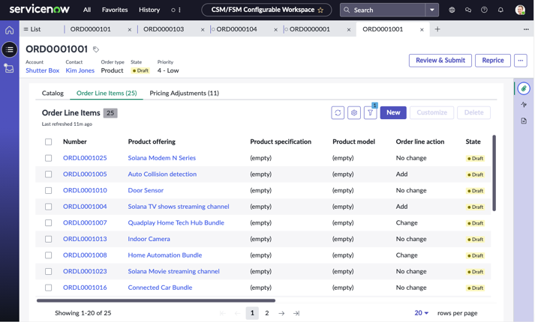Screen dimensions: 535x322
Task: Open the All menu
Action: coord(87,10)
